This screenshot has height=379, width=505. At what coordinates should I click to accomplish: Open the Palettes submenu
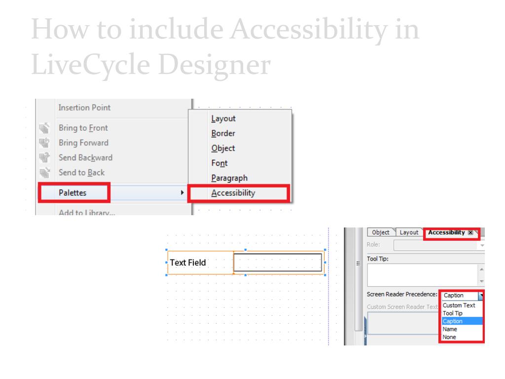click(113, 193)
